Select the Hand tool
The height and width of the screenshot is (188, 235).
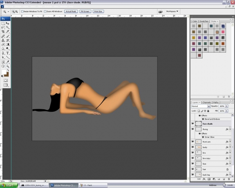point(3,66)
